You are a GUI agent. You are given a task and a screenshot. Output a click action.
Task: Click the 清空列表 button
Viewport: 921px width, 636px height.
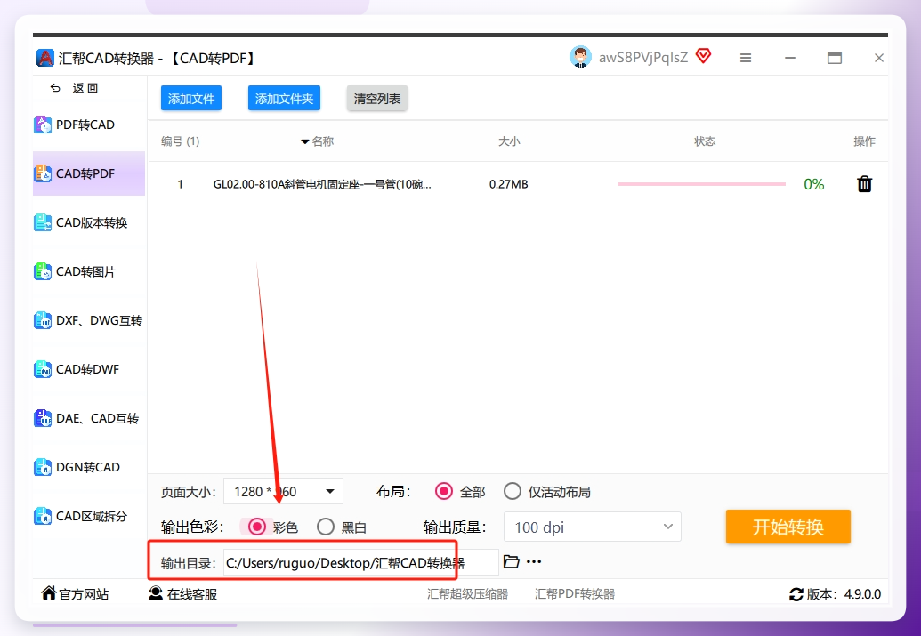377,98
